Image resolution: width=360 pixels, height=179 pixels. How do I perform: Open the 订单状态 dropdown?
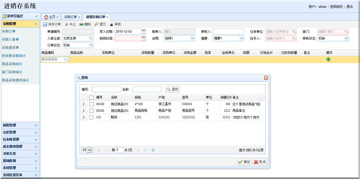(x=91, y=45)
